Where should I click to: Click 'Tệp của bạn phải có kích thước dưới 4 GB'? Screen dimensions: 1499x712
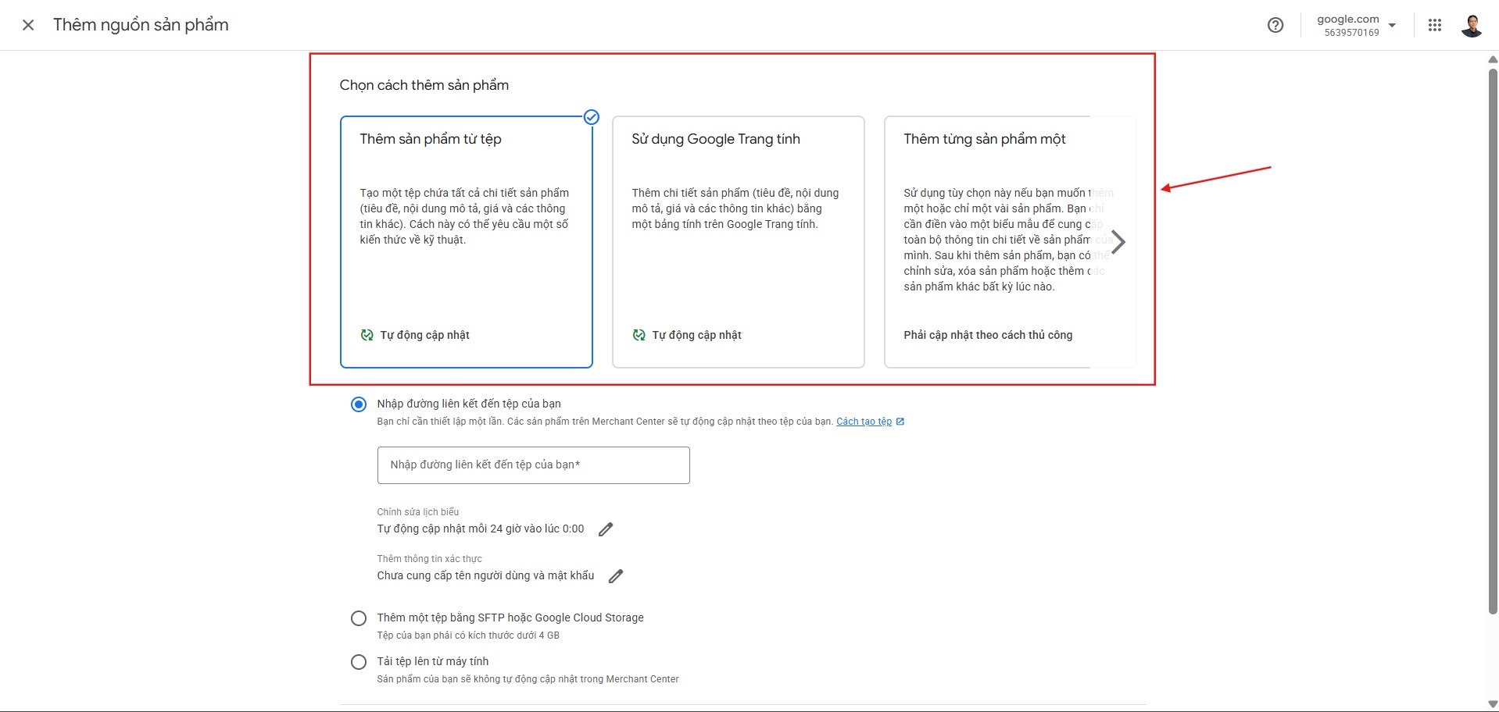click(468, 635)
